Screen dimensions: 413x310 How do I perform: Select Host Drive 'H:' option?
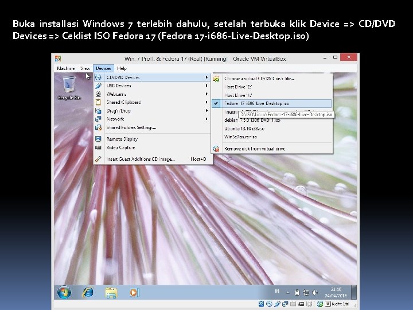coord(271,95)
